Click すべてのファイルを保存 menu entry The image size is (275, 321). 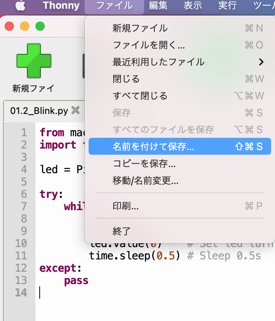180,129
